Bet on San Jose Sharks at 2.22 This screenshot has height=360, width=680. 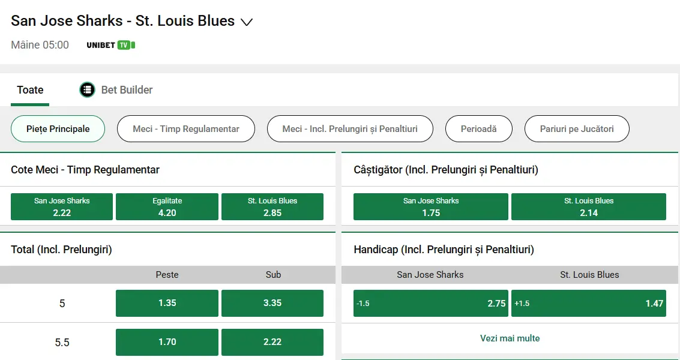tap(61, 206)
